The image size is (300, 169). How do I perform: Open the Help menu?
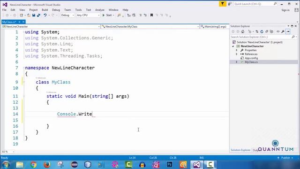125,10
